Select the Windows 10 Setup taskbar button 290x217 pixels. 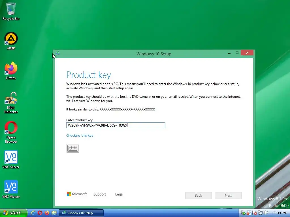pos(81,213)
